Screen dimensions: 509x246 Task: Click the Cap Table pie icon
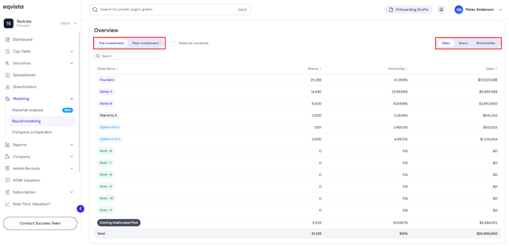[x=8, y=52]
